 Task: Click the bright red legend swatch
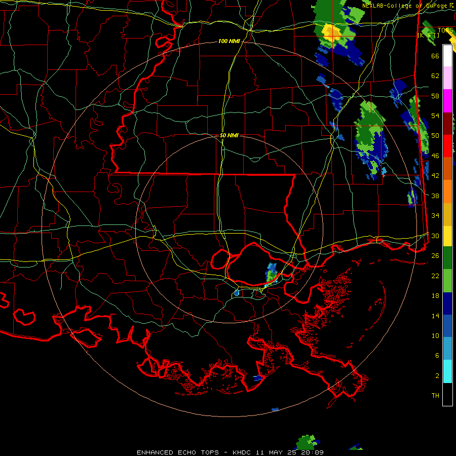tap(447, 146)
